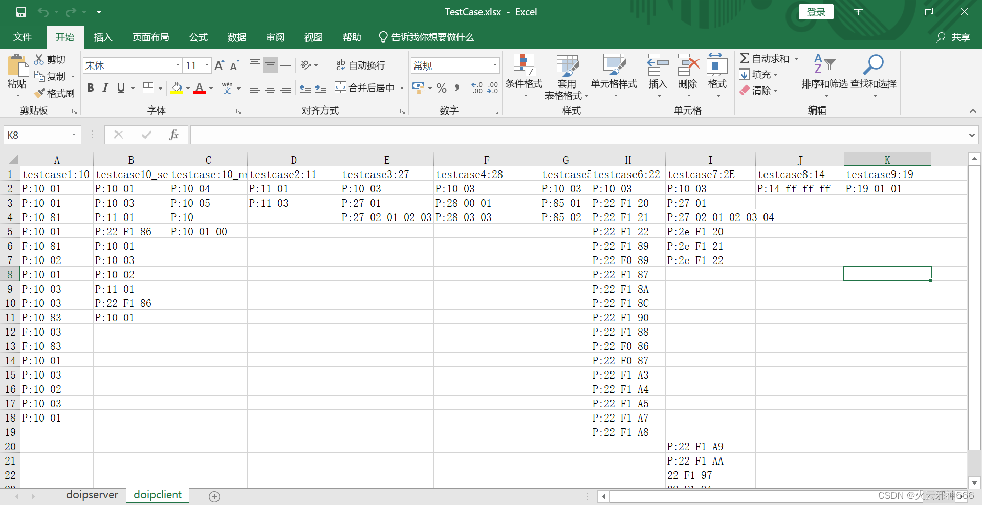Open number format dropdown (常规)
982x505 pixels.
[495, 65]
